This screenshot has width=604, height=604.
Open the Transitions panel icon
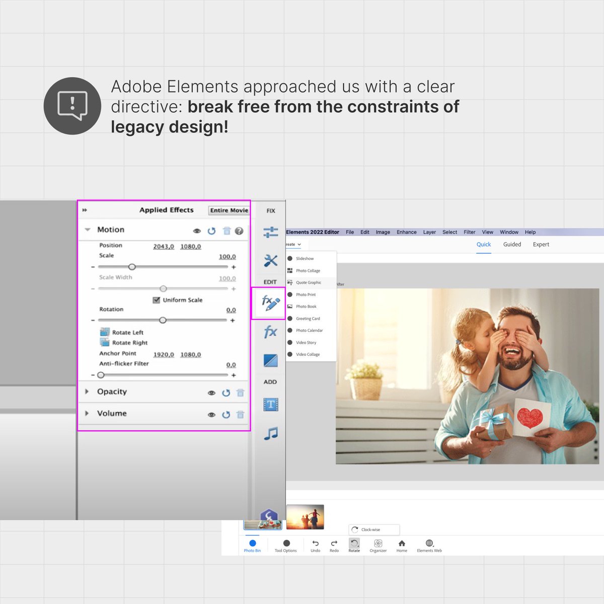pyautogui.click(x=271, y=360)
